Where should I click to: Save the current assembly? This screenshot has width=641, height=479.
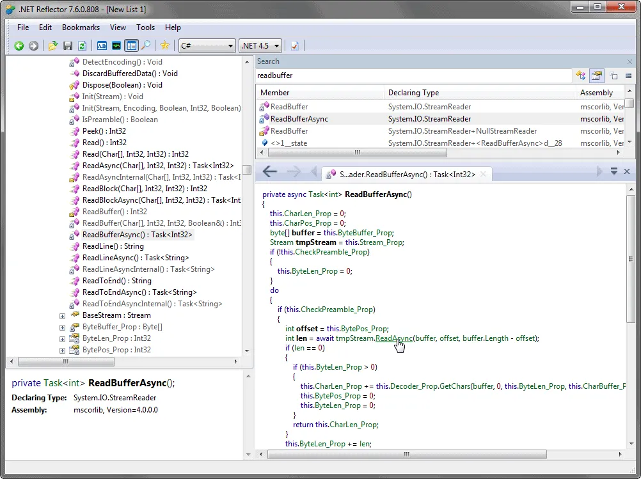[x=67, y=45]
